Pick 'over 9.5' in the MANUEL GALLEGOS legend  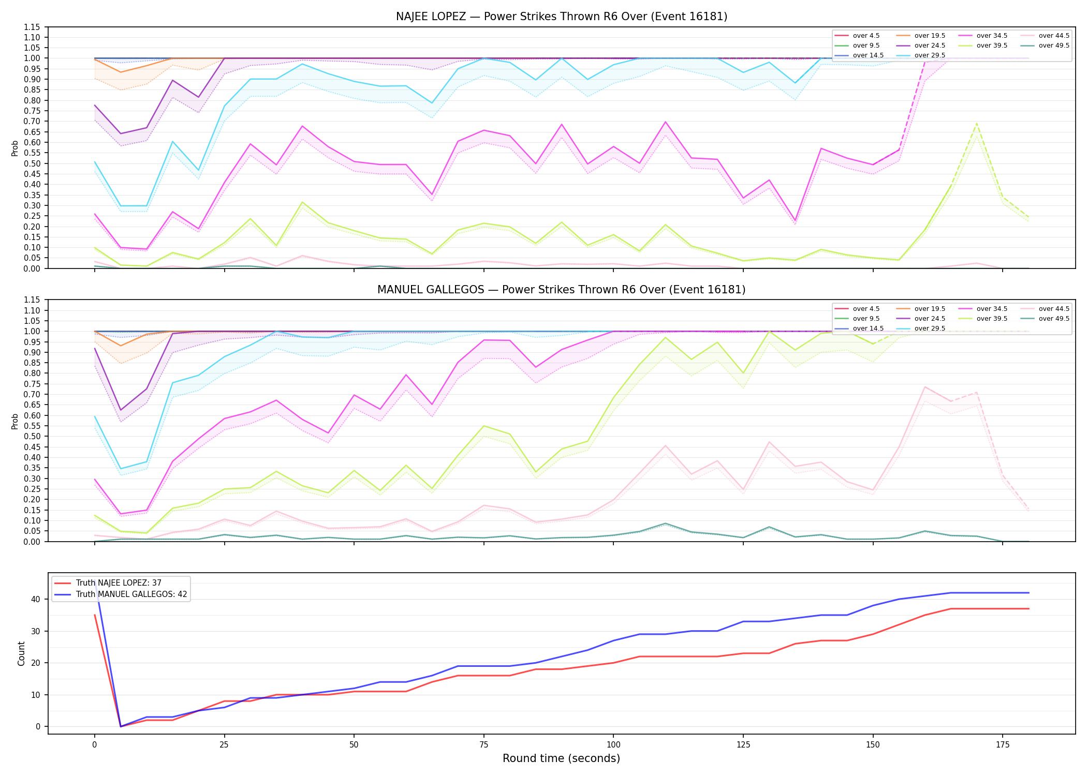pos(857,319)
